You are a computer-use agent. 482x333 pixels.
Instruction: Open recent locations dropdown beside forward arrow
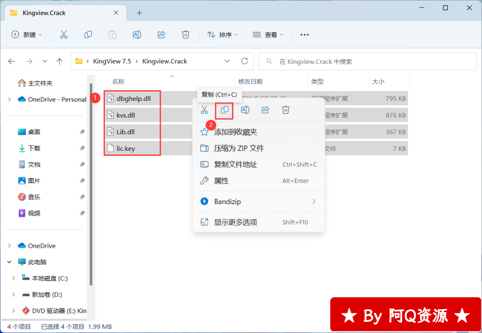pyautogui.click(x=45, y=61)
